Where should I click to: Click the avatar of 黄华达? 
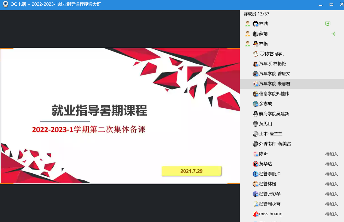pos(255,164)
